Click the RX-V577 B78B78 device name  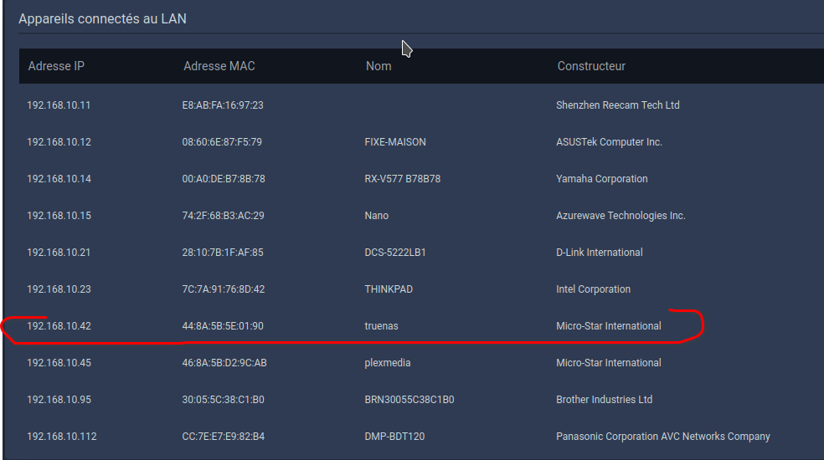[403, 178]
